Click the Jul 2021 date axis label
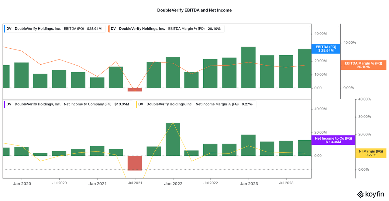 pos(135,183)
